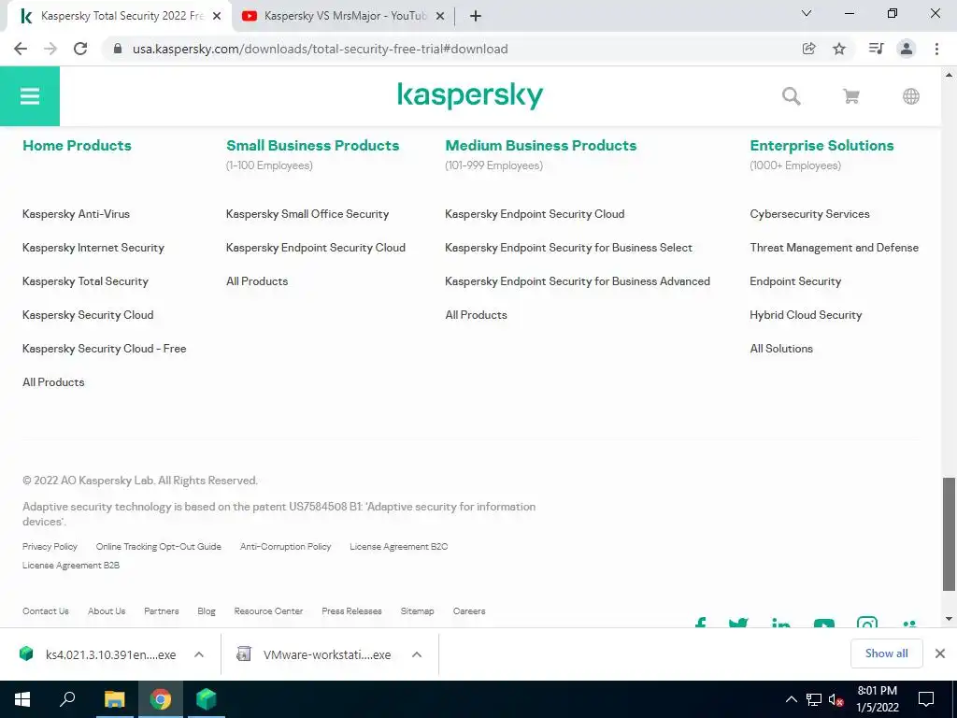Click the Kaspersky logo
Screen dimensions: 957x718
tap(470, 96)
